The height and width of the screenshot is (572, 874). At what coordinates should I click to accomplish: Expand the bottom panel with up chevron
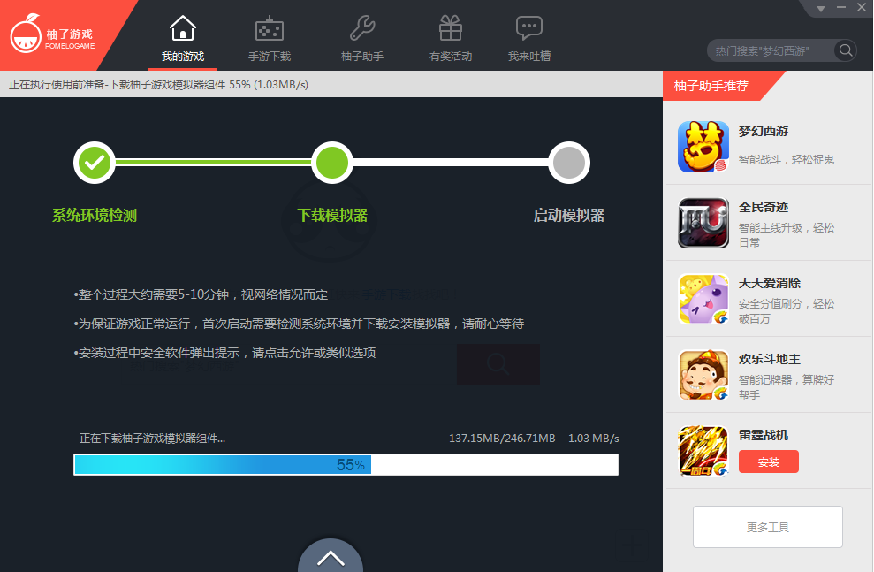coord(331,557)
